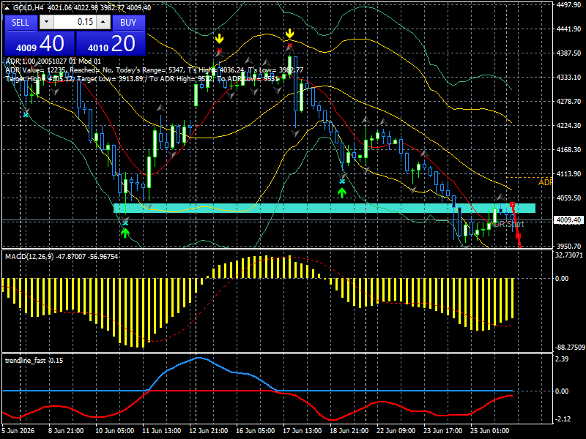586x439 pixels.
Task: Click the Target High= 4105.12 info line
Action: 142,79
